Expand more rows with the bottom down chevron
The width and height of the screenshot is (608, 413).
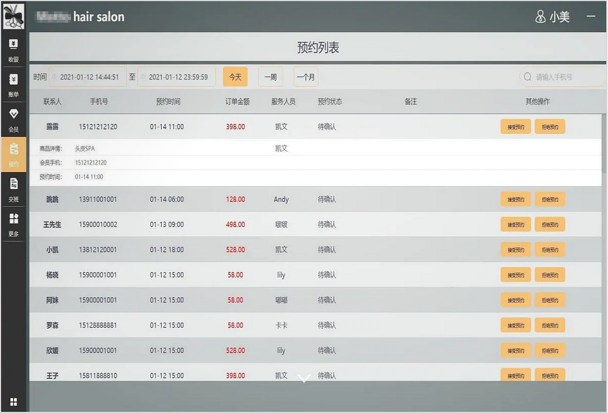click(x=304, y=378)
